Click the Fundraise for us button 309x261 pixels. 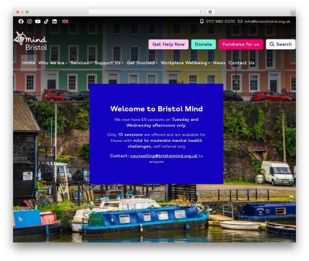click(241, 44)
